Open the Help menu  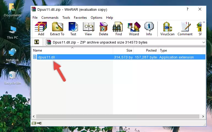coord(109,18)
